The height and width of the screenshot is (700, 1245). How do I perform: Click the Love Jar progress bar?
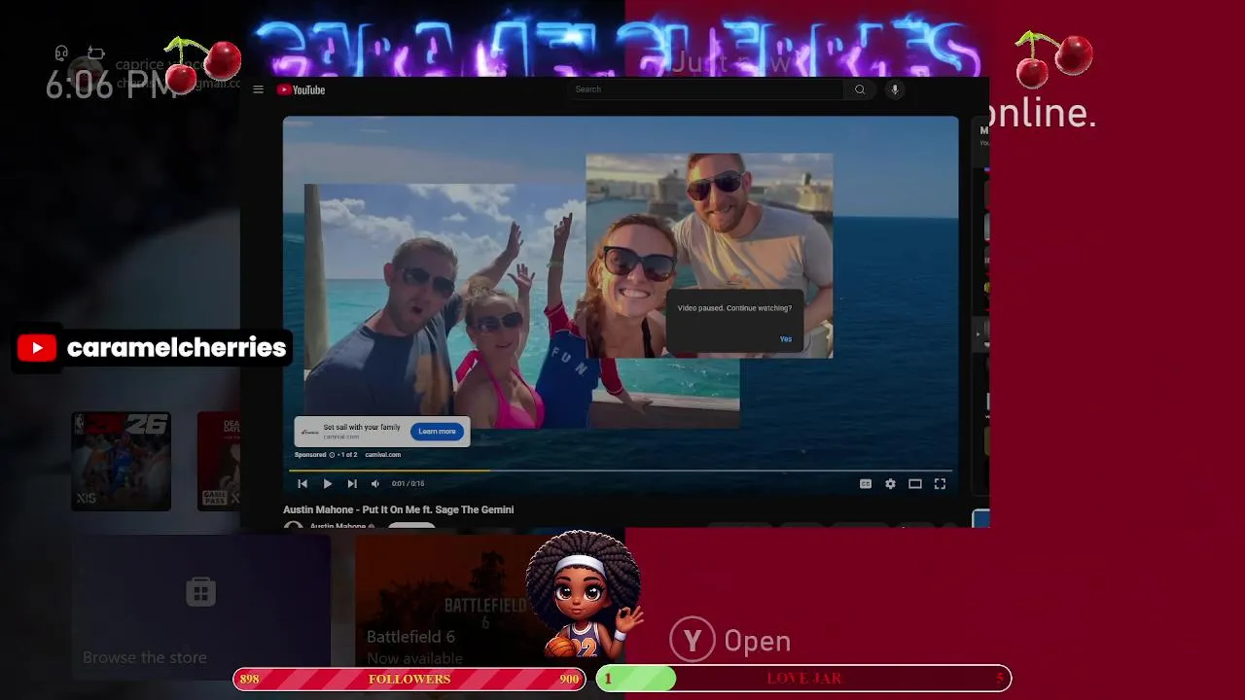pos(803,679)
